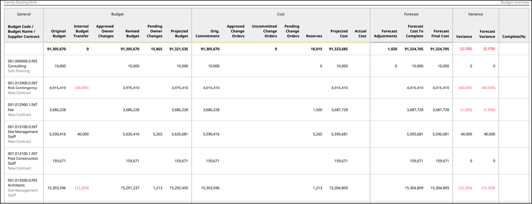Select the Orig. Commitment column header
This screenshot has height=204, width=532.
(207, 33)
